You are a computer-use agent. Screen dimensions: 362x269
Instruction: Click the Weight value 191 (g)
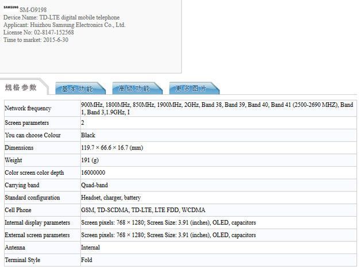[x=90, y=160]
